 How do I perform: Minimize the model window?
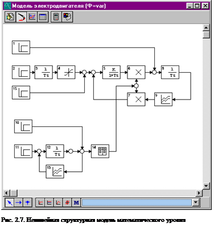190,6
